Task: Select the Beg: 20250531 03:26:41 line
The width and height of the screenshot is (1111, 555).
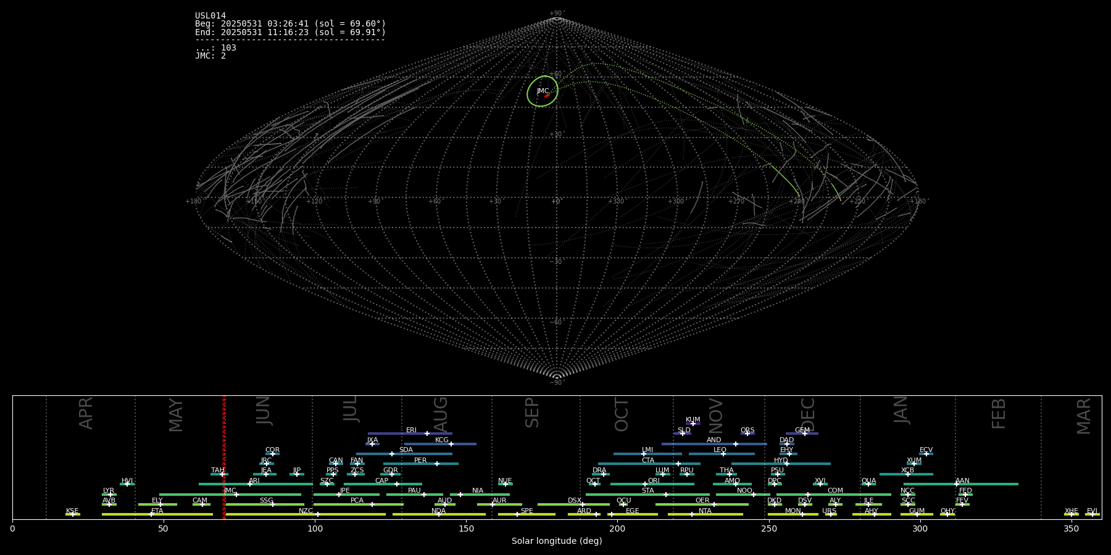Action: point(290,24)
